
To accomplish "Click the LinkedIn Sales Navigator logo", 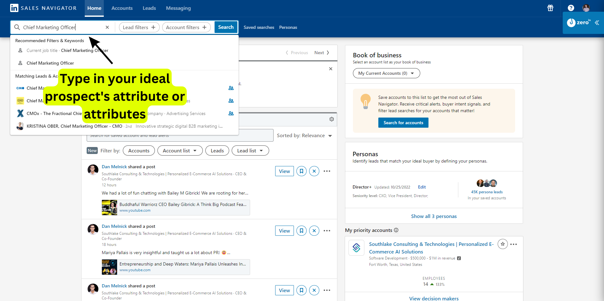I will [43, 8].
